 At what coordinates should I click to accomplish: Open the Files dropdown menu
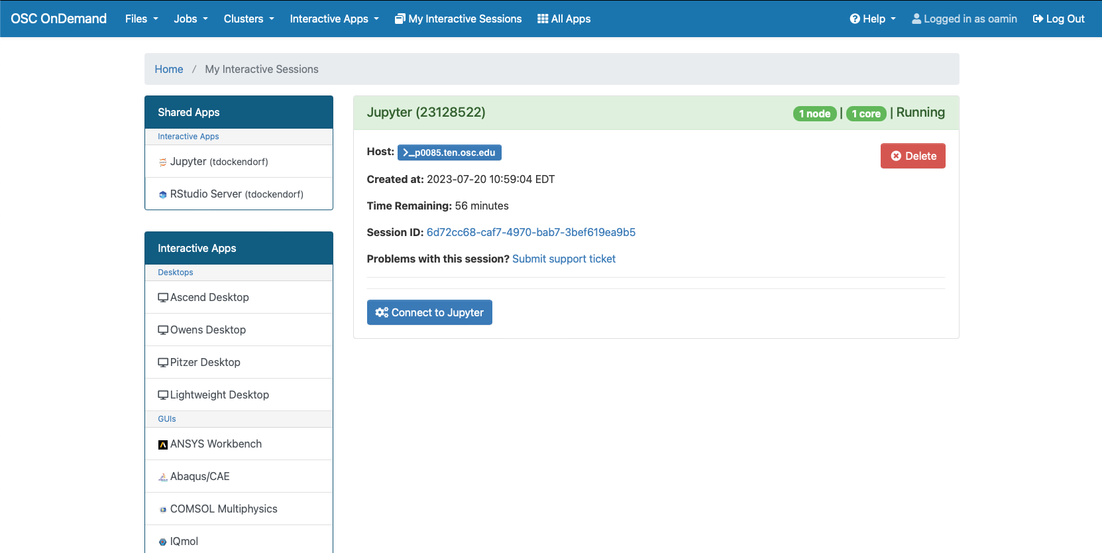142,19
